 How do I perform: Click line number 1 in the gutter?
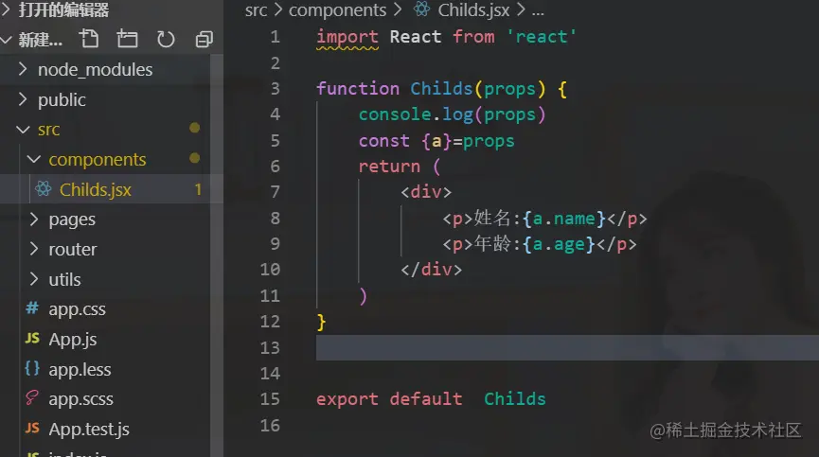click(x=276, y=37)
